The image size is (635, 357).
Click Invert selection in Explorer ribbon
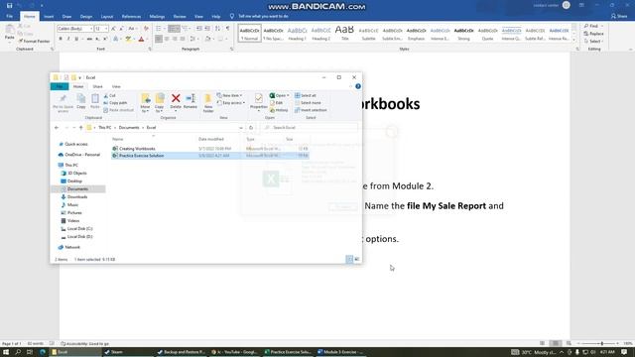pyautogui.click(x=311, y=110)
